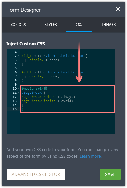Click empty area below the CSS code

67,123
